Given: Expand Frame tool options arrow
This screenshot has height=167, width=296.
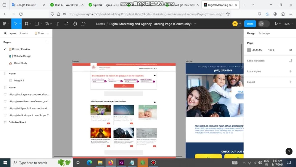Looking at the screenshot, I should tap(30, 24).
